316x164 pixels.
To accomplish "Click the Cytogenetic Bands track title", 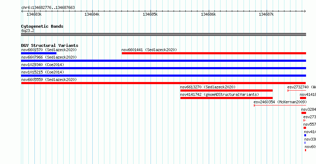I will click(42, 26).
